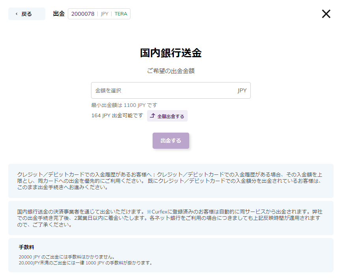Click the 20,000JPY未満 fee notice line
Image resolution: width=341 pixels, height=279 pixels.
coord(86,263)
